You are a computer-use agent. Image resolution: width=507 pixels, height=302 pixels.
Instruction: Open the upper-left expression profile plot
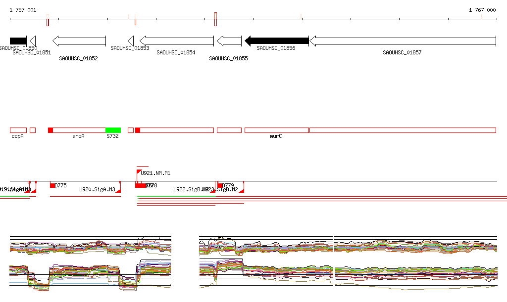[x=90, y=246]
